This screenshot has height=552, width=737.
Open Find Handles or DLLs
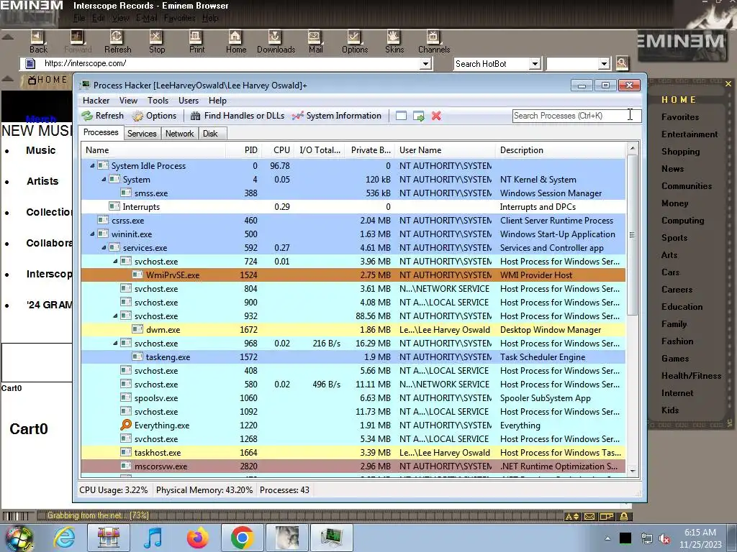pos(238,116)
